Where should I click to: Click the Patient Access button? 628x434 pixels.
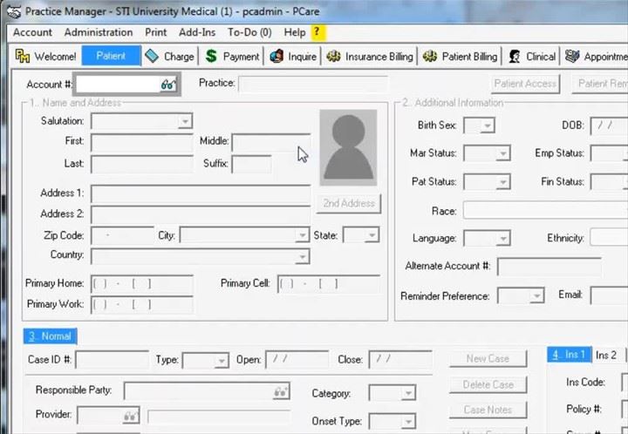[x=525, y=84]
